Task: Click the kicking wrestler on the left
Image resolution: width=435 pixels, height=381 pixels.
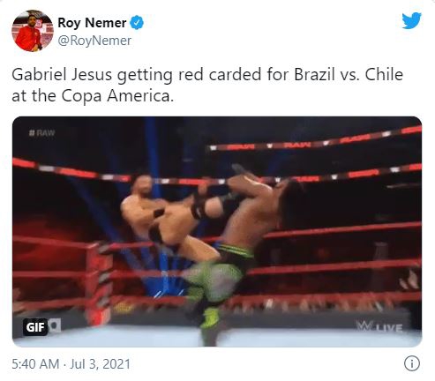Action: (x=168, y=212)
